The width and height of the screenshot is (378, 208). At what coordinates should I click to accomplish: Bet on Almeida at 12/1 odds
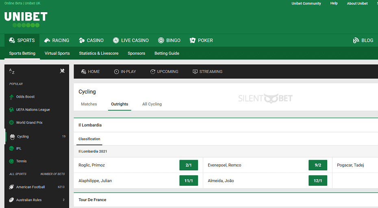click(x=318, y=180)
